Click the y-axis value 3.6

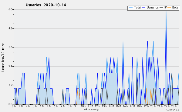pyautogui.click(x=10, y=47)
